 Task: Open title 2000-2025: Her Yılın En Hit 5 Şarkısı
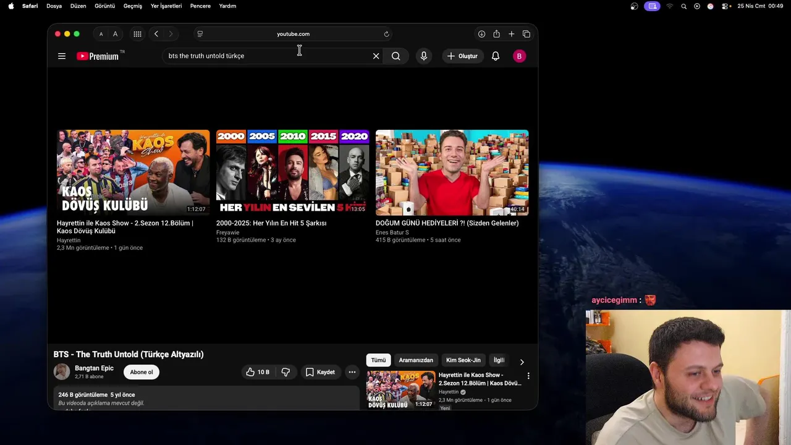pos(271,223)
